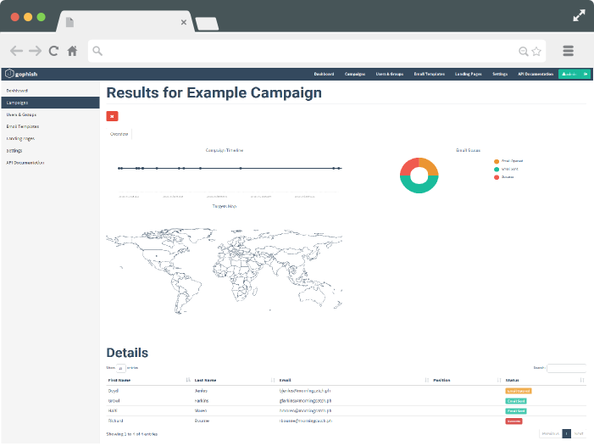Click the Previous pagination button
This screenshot has width=594, height=446.
click(x=551, y=434)
